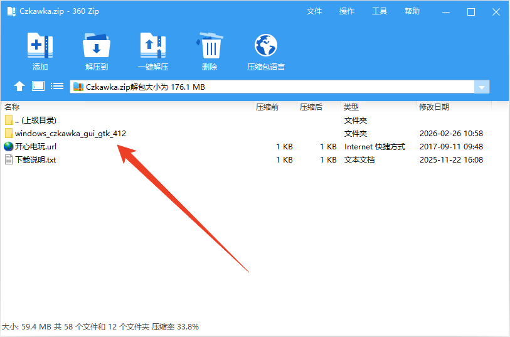Viewport: 510px width, 337px height.
Task: Switch to the large icon view button
Action: click(38, 86)
